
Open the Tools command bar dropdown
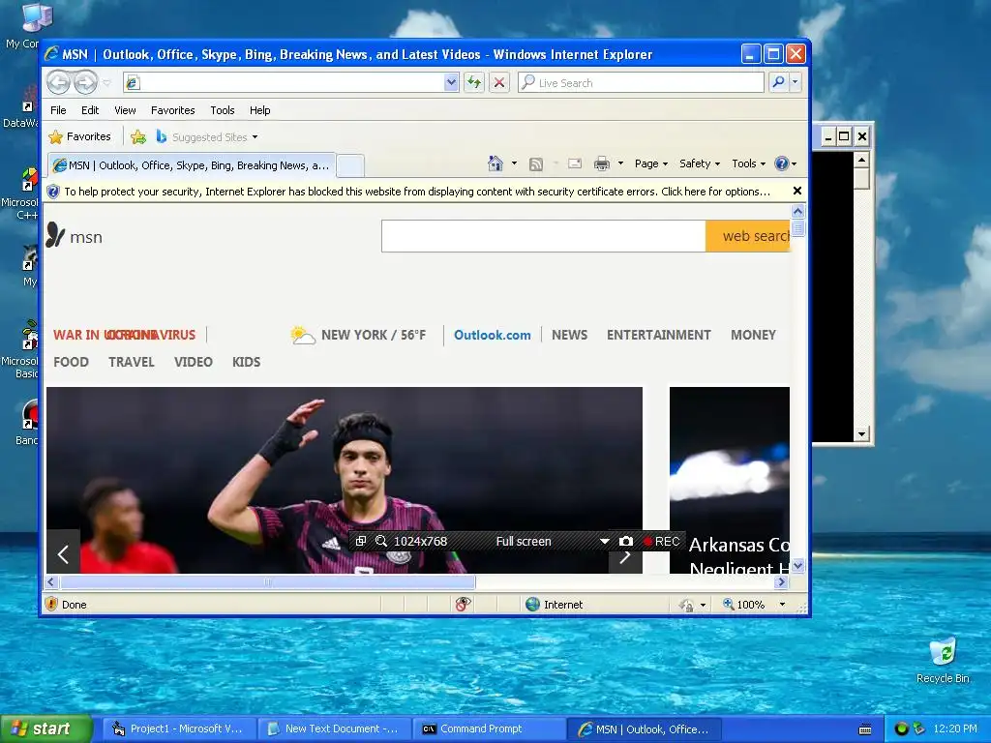pos(748,163)
